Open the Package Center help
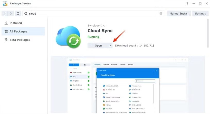The height and width of the screenshot is (114, 210). point(187,4)
